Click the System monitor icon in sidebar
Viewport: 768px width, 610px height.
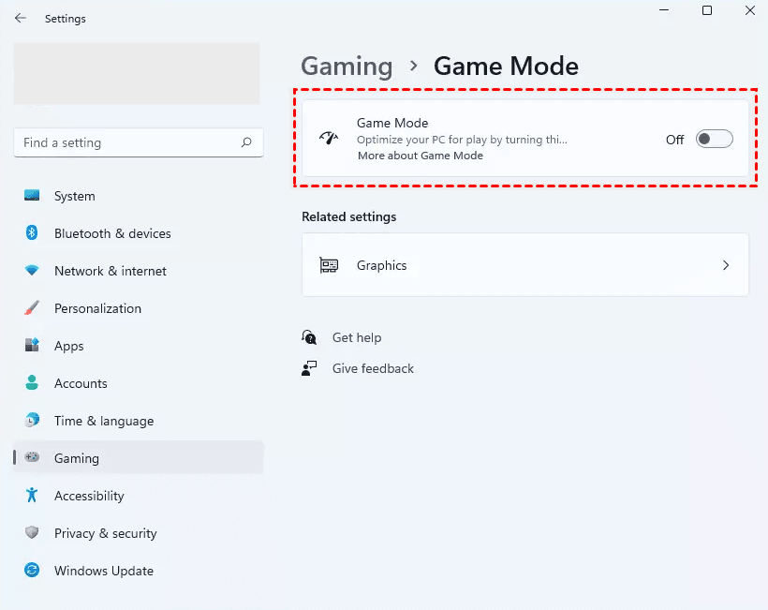pyautogui.click(x=33, y=196)
